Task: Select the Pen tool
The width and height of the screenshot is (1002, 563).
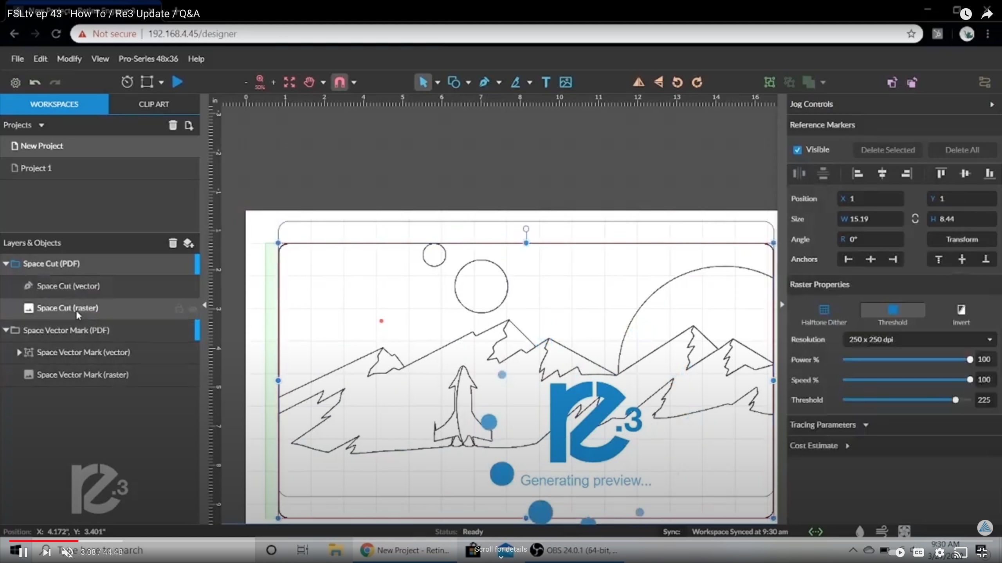Action: coord(485,82)
